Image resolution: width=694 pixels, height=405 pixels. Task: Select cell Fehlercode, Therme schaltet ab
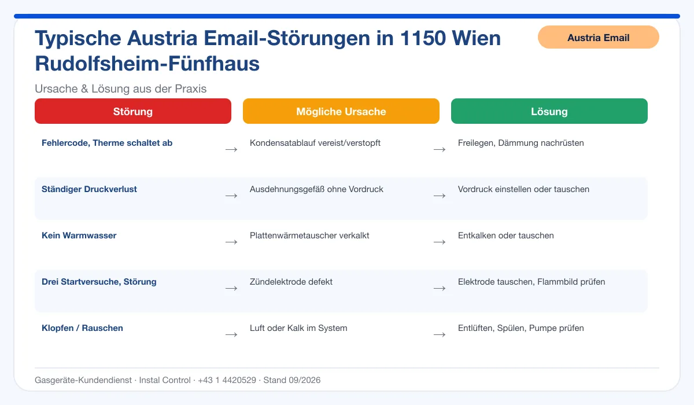coord(107,143)
